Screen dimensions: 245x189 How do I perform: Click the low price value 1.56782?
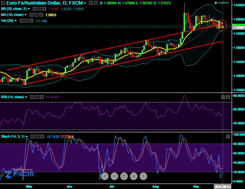point(146,3)
